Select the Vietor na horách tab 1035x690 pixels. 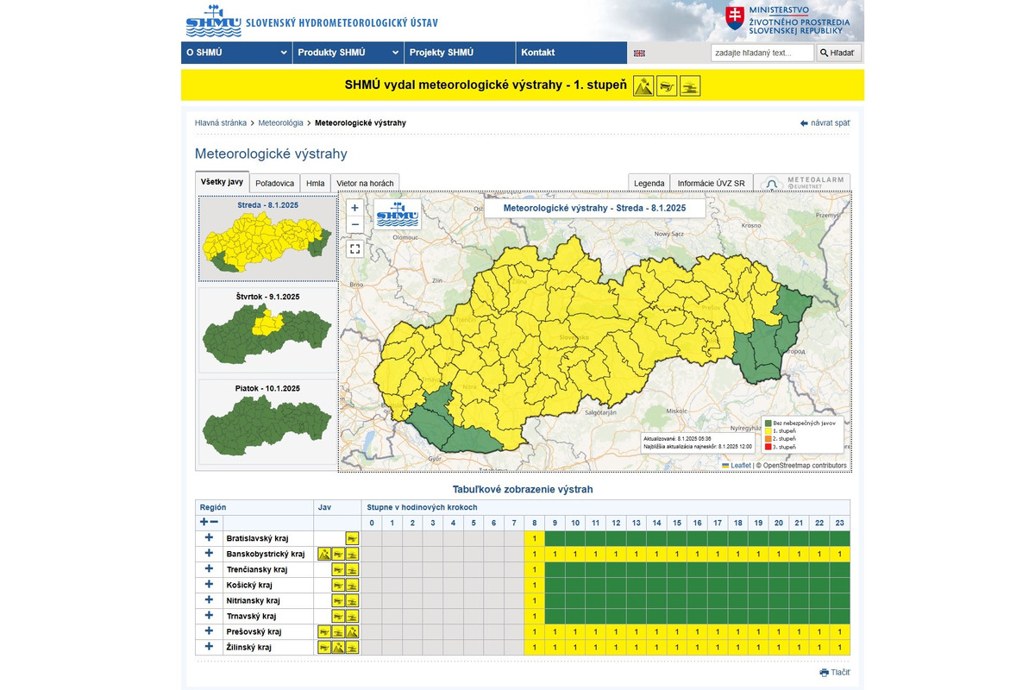(365, 183)
